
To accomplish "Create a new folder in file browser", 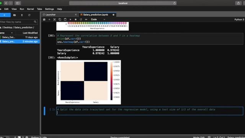I will point(15,15).
